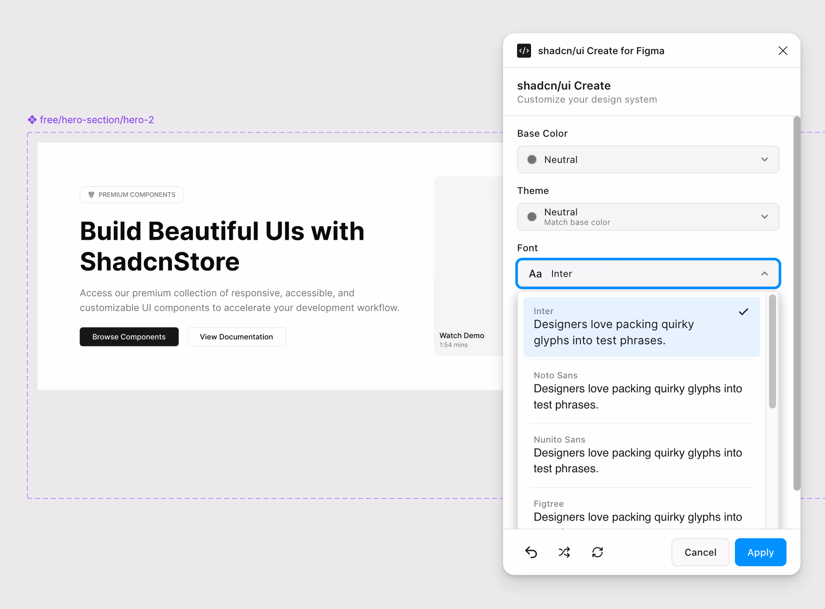This screenshot has height=609, width=825.
Task: Open the Base Color dropdown
Action: point(648,159)
